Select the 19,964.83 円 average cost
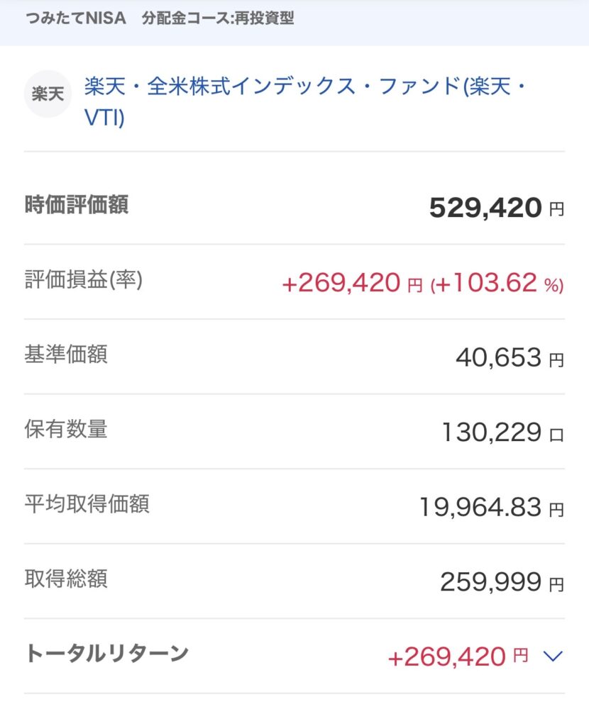 pyautogui.click(x=491, y=508)
